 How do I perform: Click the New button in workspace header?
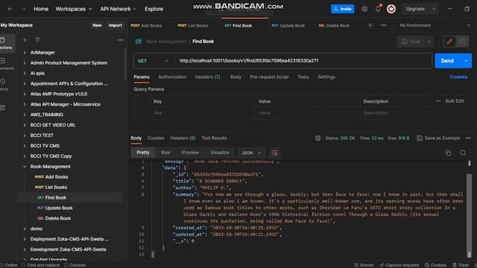97,25
